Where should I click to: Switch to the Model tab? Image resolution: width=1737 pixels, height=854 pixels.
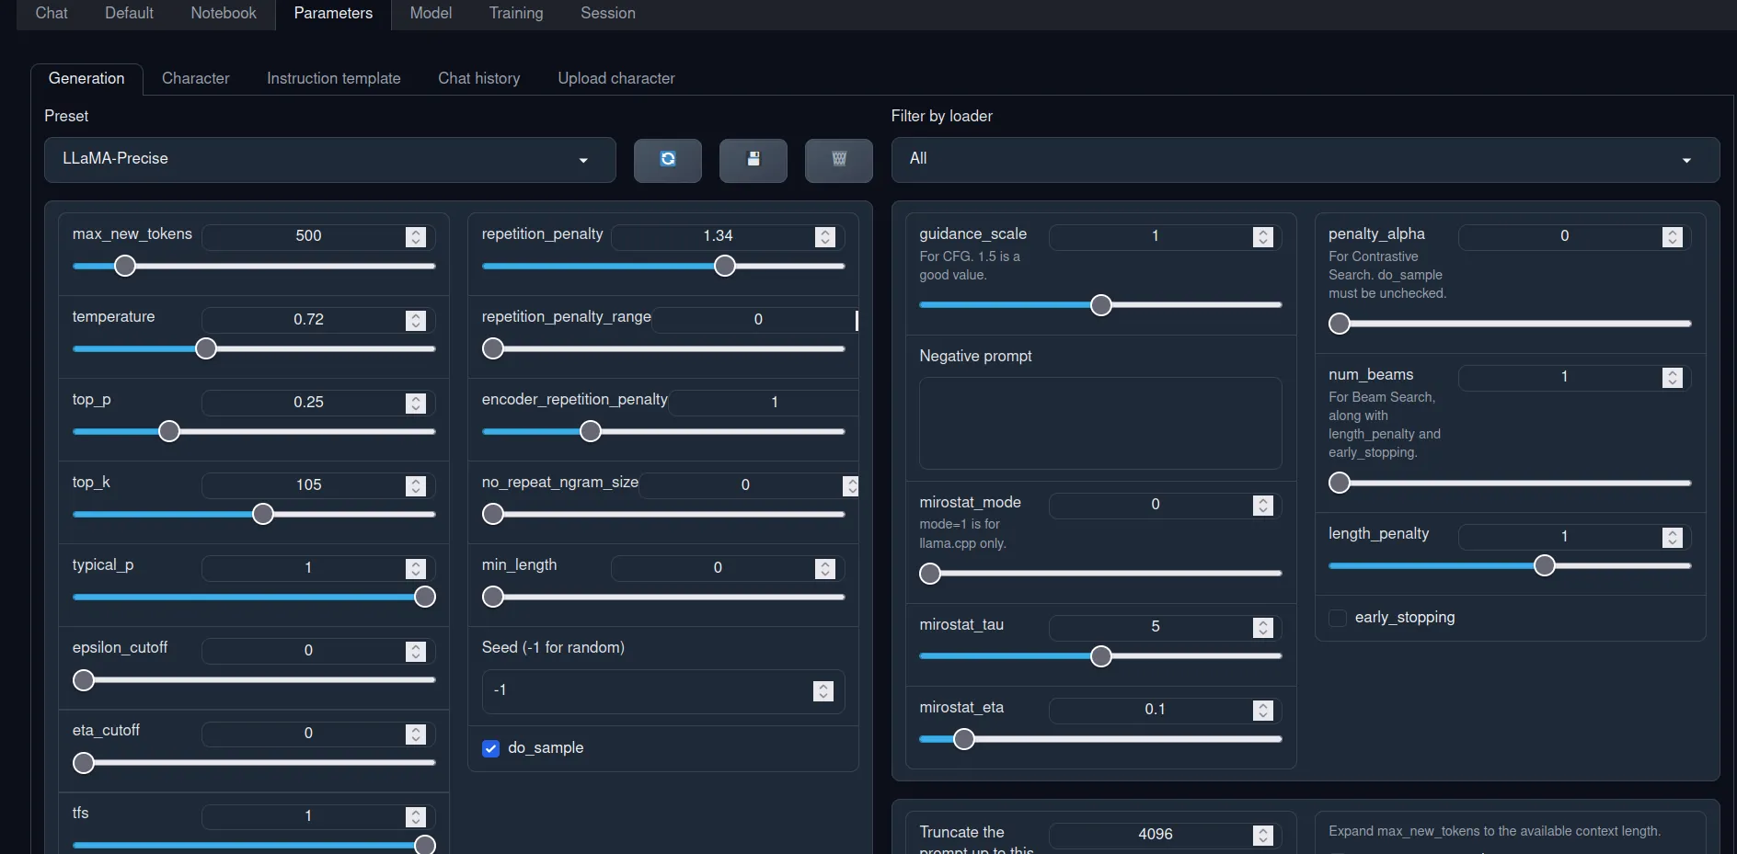click(431, 14)
